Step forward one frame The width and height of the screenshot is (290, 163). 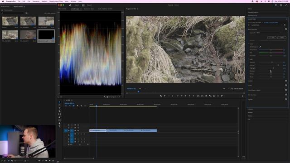pyautogui.click(x=189, y=96)
